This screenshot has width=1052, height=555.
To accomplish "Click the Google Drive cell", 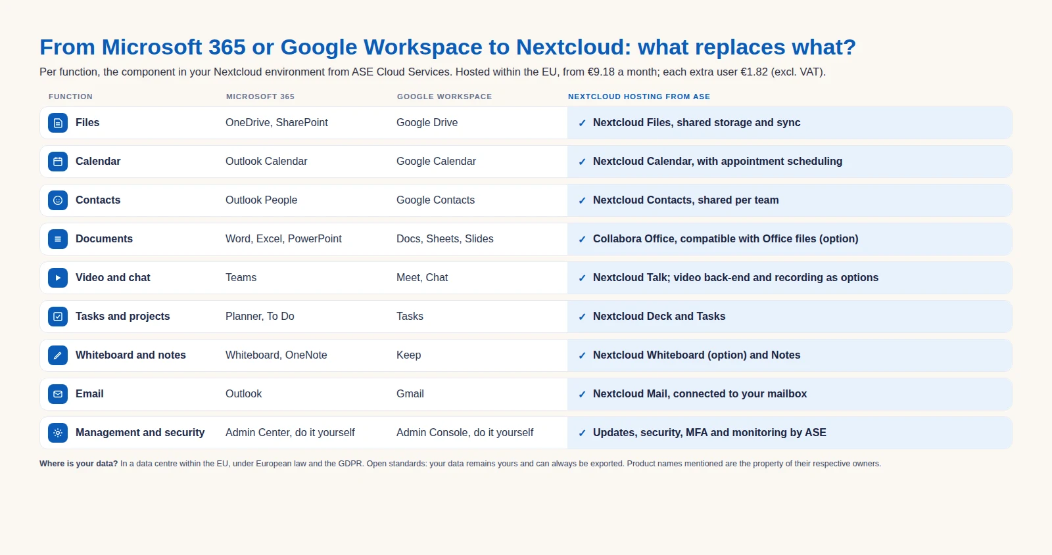I will tap(427, 123).
